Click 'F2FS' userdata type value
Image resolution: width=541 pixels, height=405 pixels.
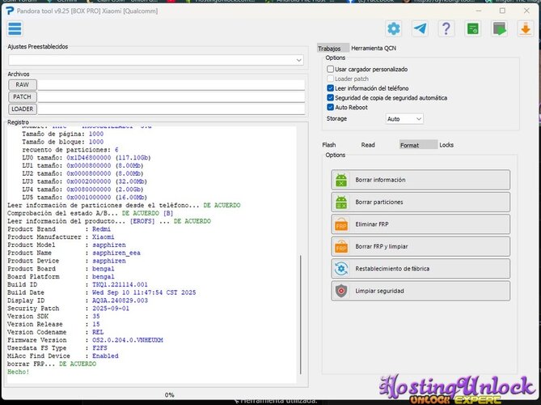coord(99,348)
